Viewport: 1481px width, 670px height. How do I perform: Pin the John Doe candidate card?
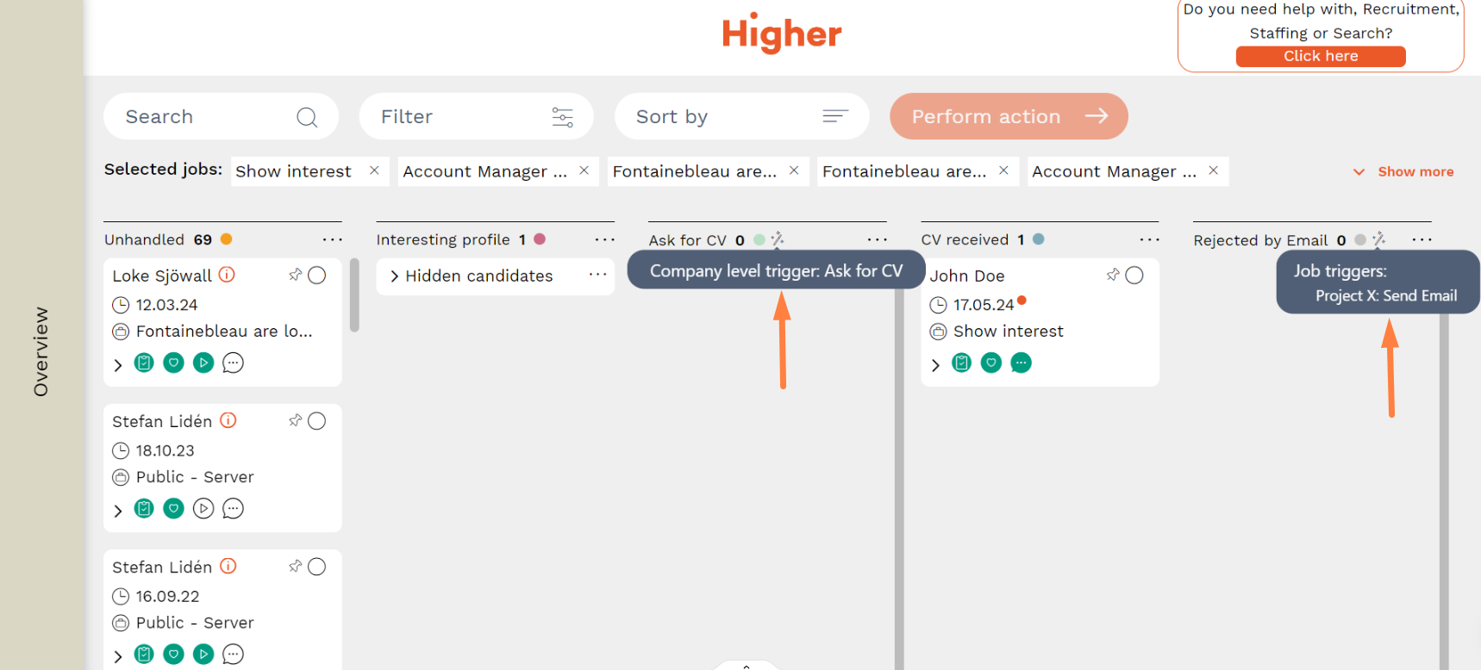coord(1113,275)
